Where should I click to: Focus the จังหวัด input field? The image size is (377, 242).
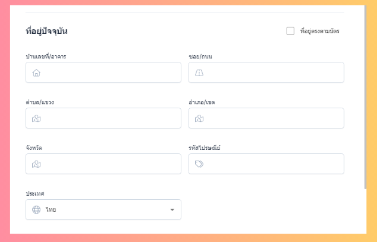coord(110,164)
